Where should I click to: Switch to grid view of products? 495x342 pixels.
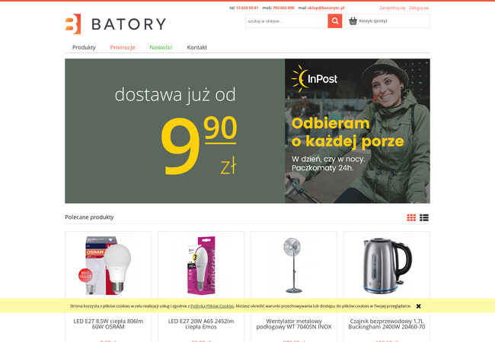(411, 217)
